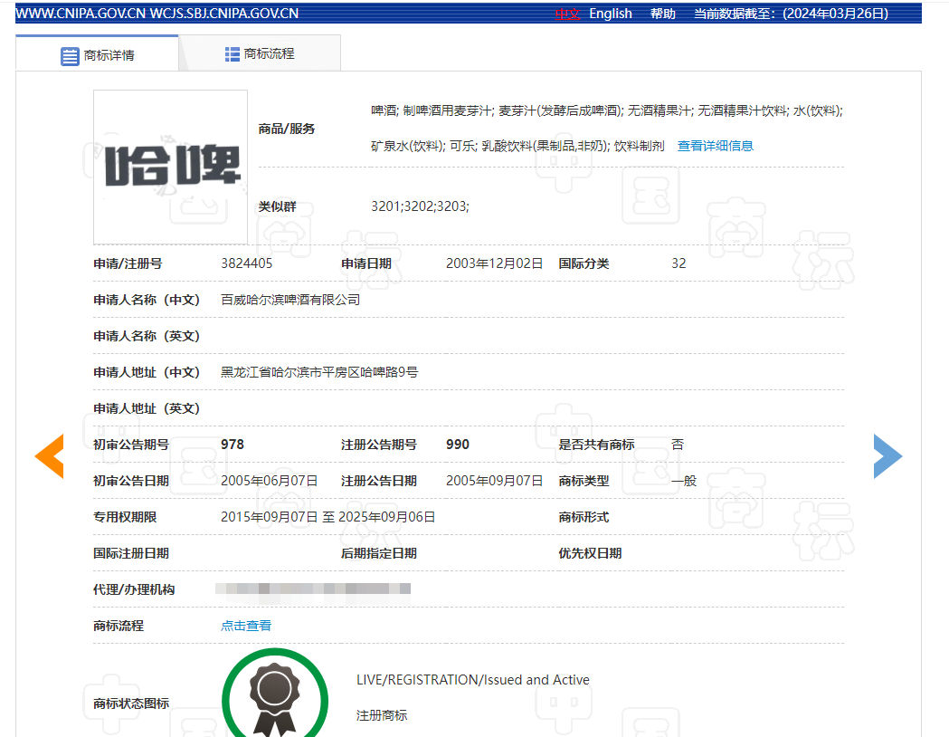The image size is (949, 737).
Task: Click the 代理/办理机构 label
Action: [134, 589]
